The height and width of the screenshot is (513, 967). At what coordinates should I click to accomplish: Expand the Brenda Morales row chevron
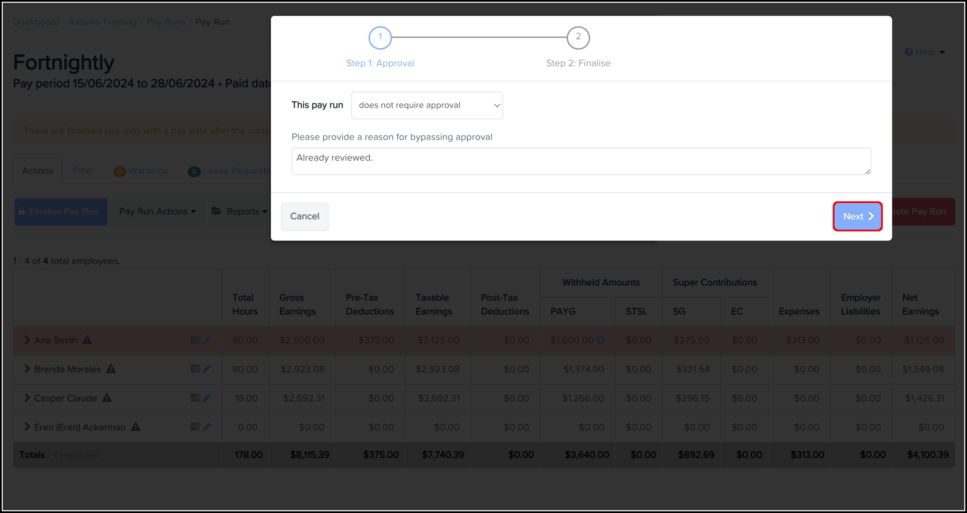click(27, 369)
